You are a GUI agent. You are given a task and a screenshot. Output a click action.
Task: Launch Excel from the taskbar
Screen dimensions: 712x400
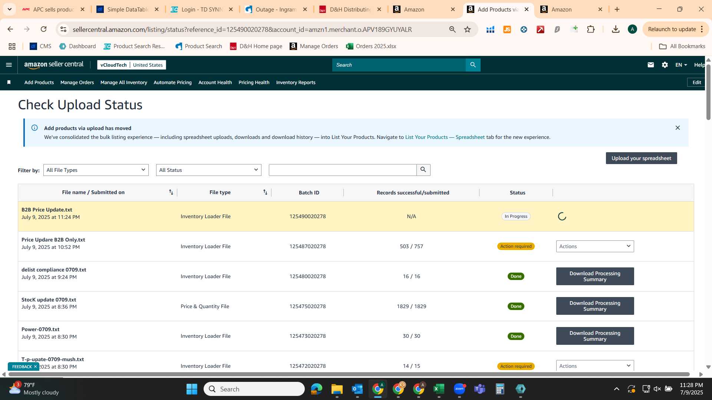[x=439, y=389]
